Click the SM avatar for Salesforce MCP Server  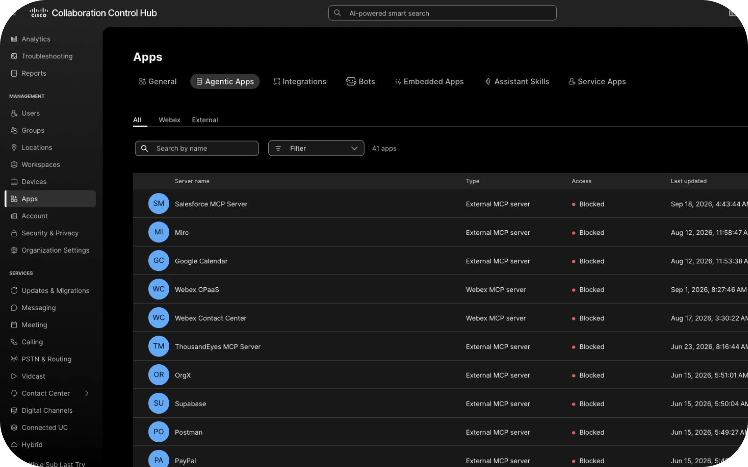tap(158, 204)
